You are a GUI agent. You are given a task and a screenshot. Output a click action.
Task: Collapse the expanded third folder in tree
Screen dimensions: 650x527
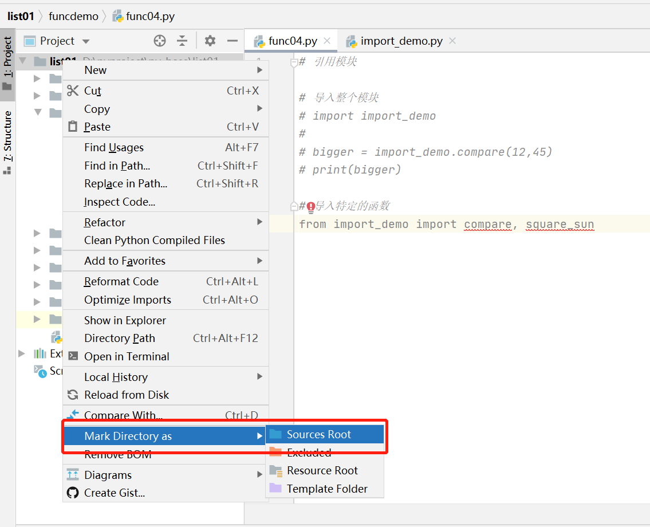tap(38, 112)
